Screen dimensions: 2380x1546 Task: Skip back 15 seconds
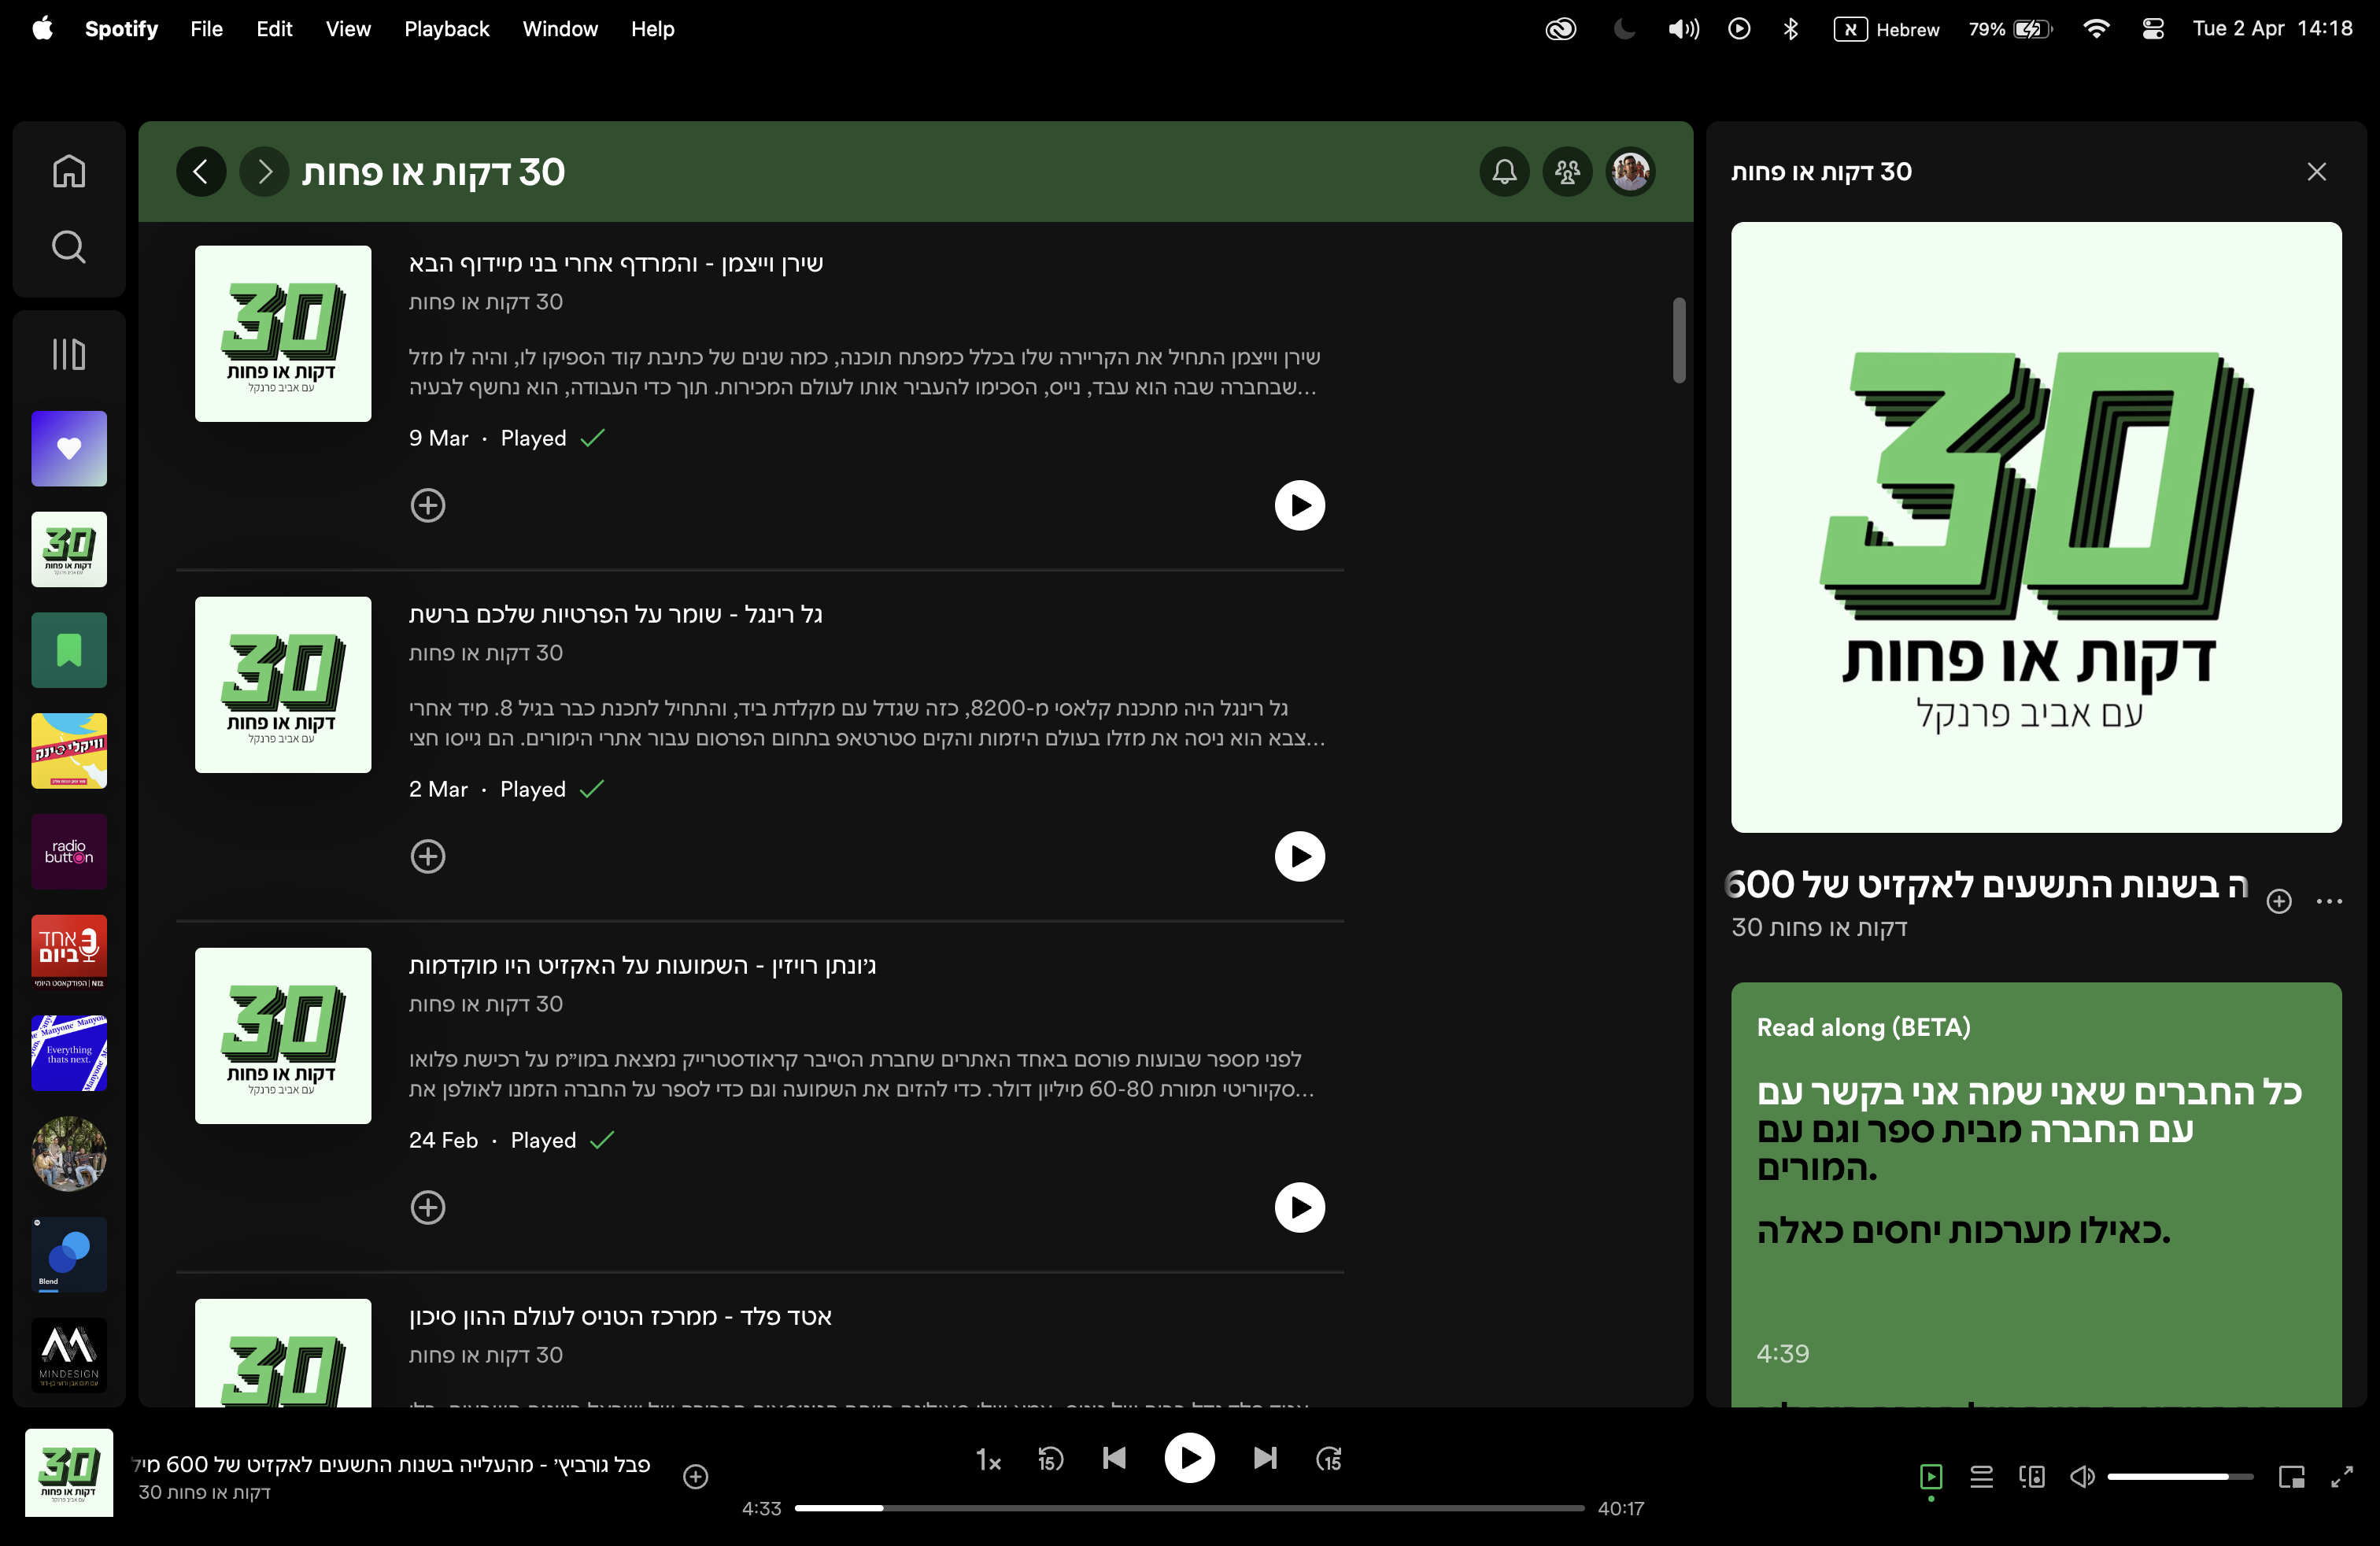pyautogui.click(x=1050, y=1459)
